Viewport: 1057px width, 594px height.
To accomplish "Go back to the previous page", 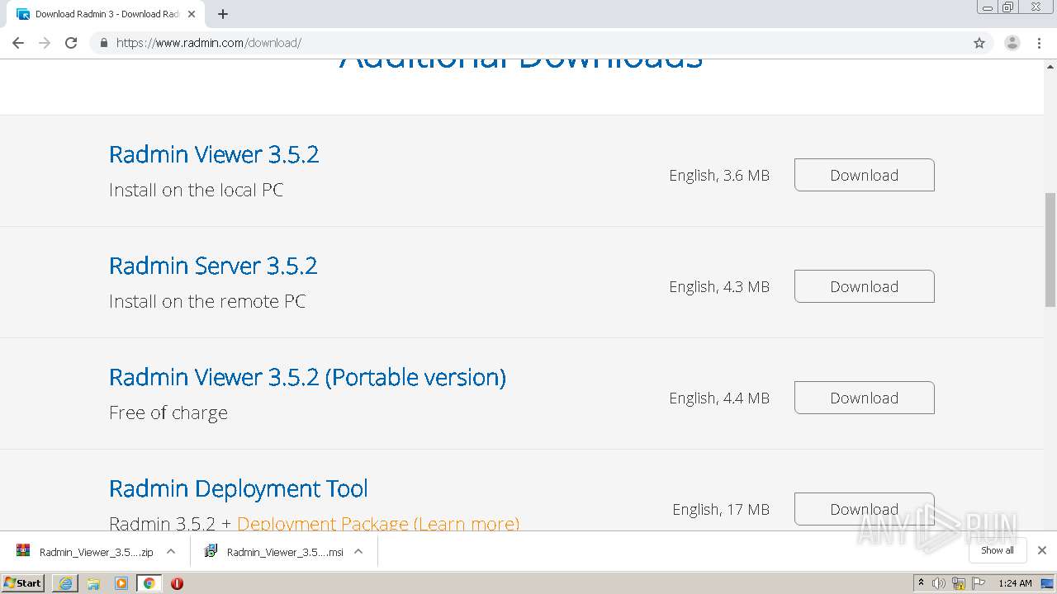I will click(x=18, y=43).
